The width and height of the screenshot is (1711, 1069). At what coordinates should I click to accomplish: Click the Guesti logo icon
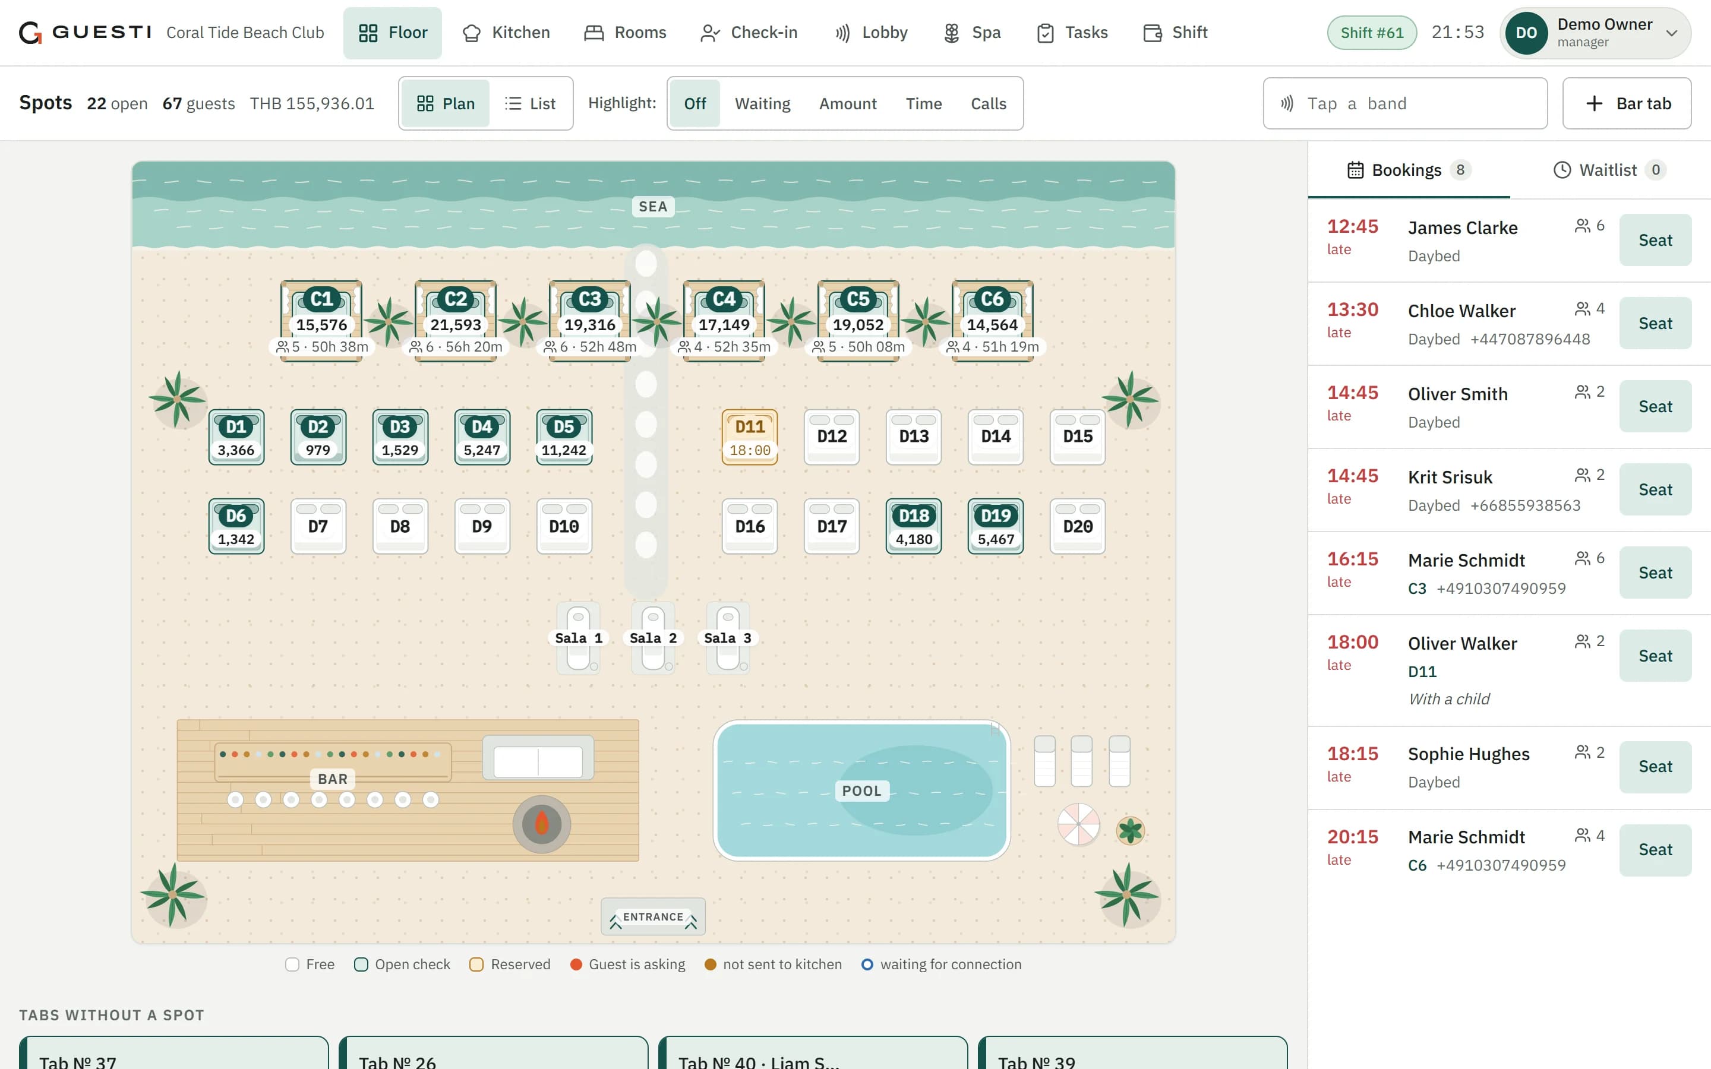pos(30,33)
